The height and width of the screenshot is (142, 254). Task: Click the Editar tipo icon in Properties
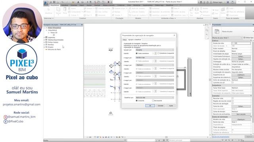(244, 38)
